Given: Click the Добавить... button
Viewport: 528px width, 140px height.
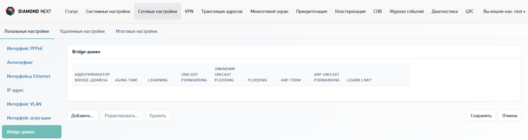Looking at the screenshot, I should click(83, 116).
